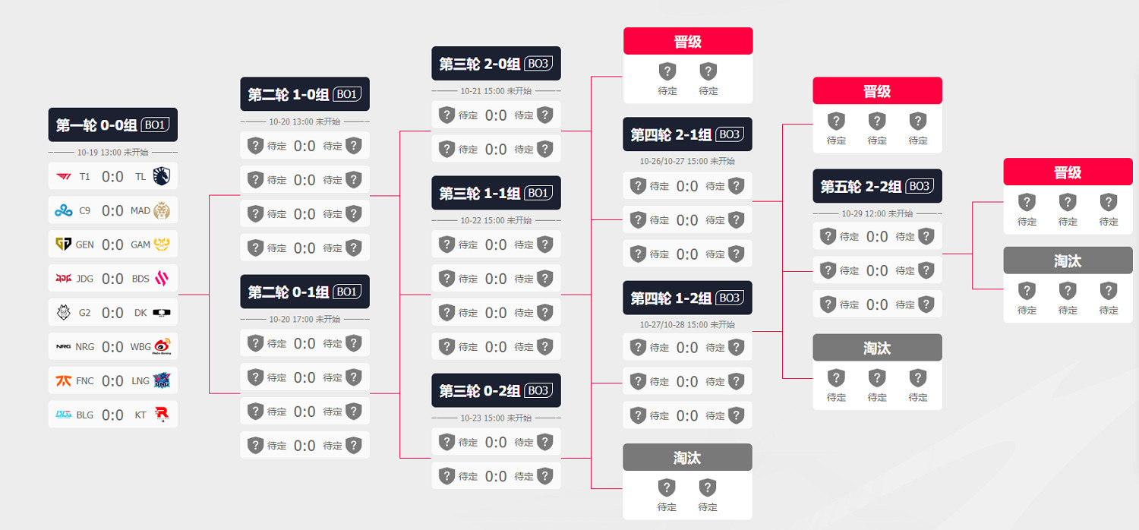Click the Team Liquid horse logo

[x=162, y=176]
